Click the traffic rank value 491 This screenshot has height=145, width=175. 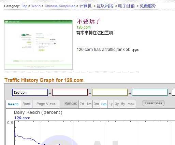click(x=135, y=50)
